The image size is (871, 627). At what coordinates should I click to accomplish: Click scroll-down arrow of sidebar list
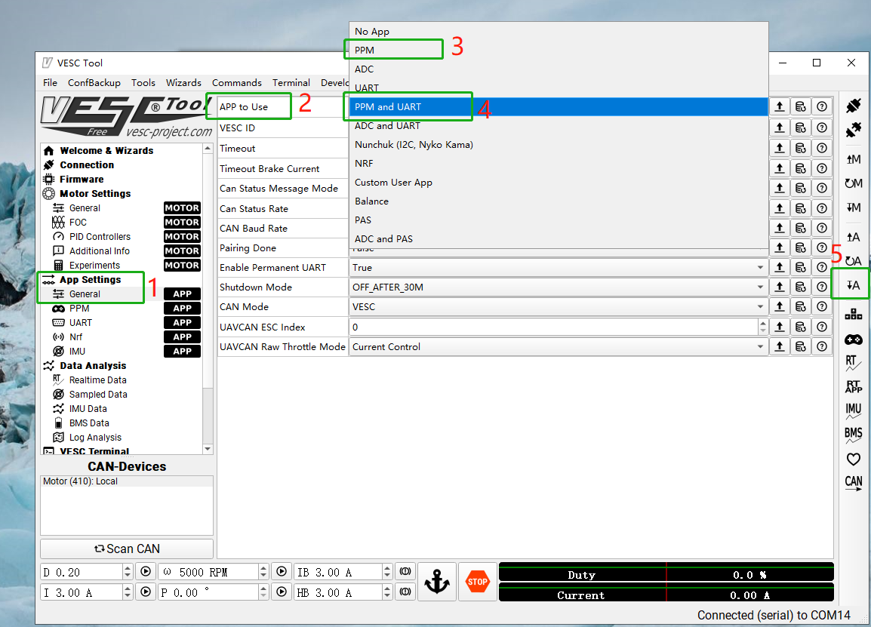pyautogui.click(x=208, y=449)
